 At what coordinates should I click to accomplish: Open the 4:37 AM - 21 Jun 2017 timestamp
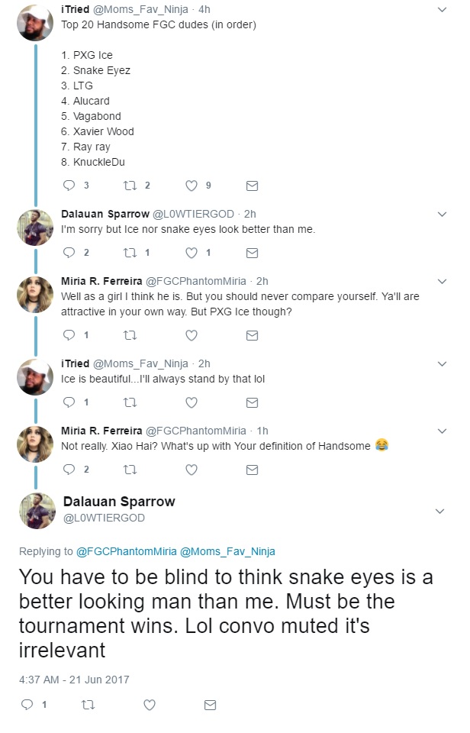74,679
